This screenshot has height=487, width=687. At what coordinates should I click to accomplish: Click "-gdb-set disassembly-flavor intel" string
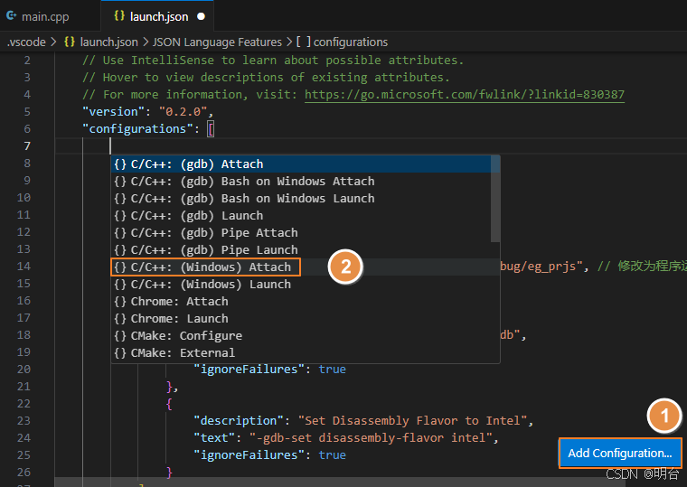pos(372,437)
